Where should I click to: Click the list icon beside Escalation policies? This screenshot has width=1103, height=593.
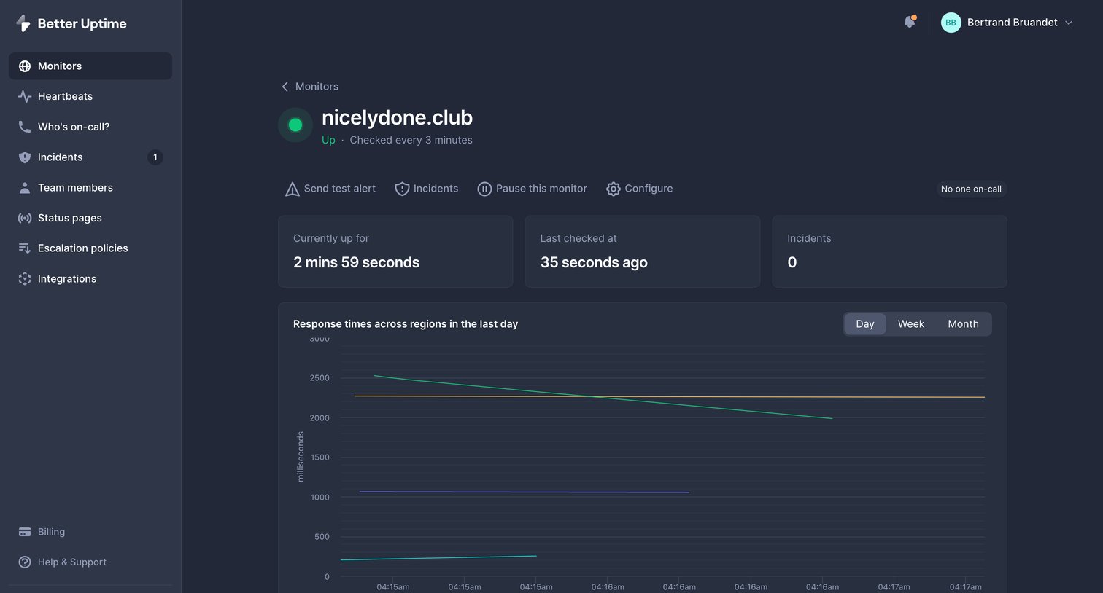[x=25, y=248]
